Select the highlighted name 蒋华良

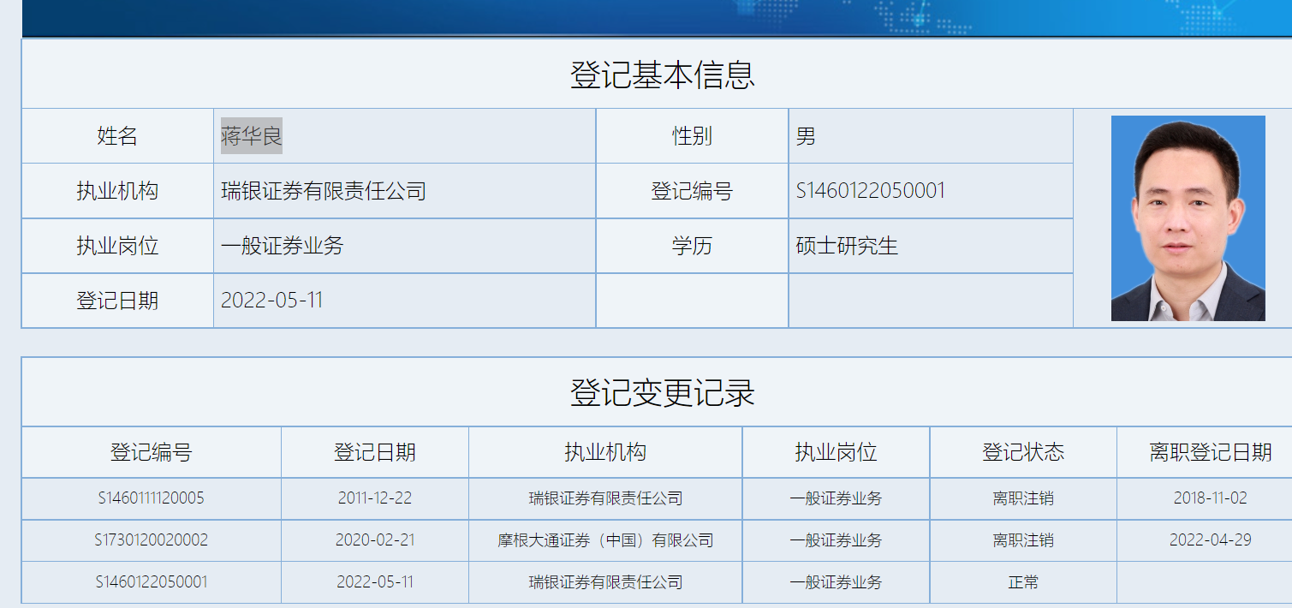coord(252,135)
